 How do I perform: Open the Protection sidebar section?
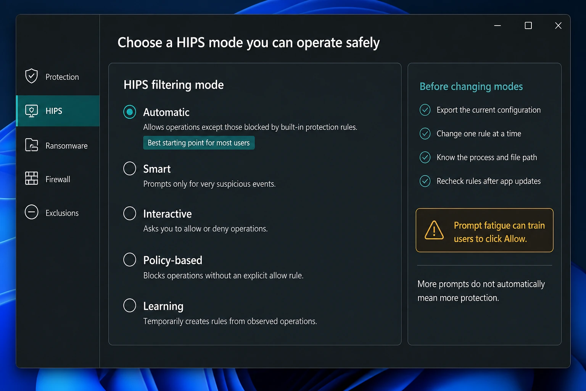point(58,77)
